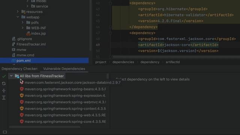Click the green checkmark icon in Dependency Checker
240x135 pixels.
pyautogui.click(x=4, y=76)
